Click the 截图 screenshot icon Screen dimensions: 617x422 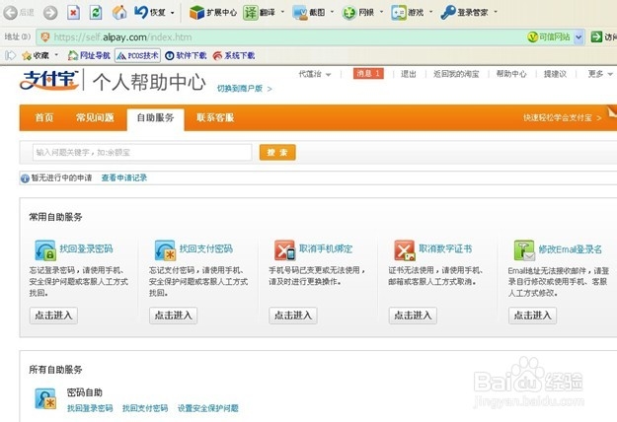[300, 13]
